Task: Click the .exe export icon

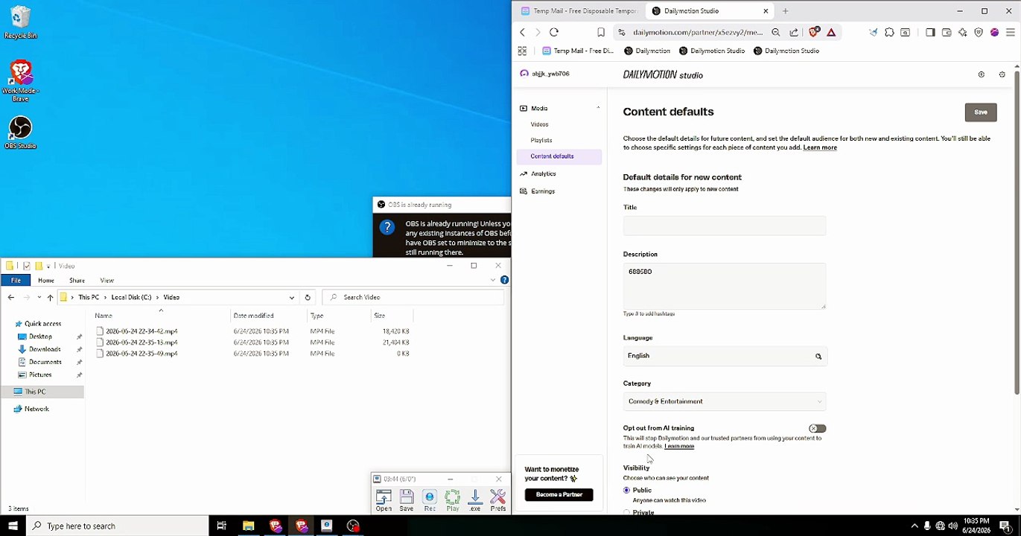Action: pos(475,500)
